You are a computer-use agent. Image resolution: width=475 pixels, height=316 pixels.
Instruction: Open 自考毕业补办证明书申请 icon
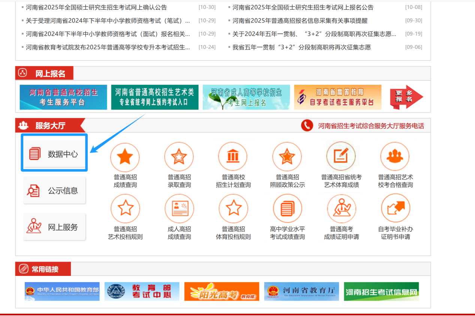click(x=395, y=209)
